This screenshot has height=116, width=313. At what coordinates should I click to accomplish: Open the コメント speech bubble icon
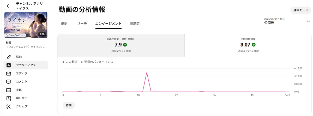(x=9, y=82)
